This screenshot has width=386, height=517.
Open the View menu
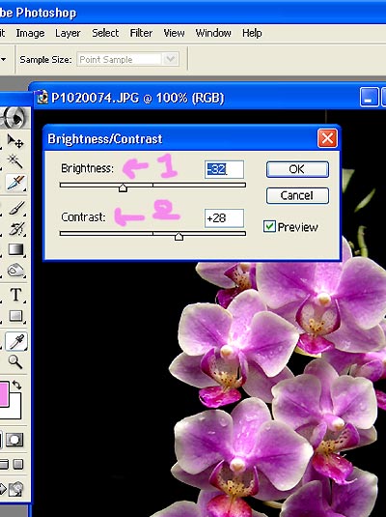174,33
